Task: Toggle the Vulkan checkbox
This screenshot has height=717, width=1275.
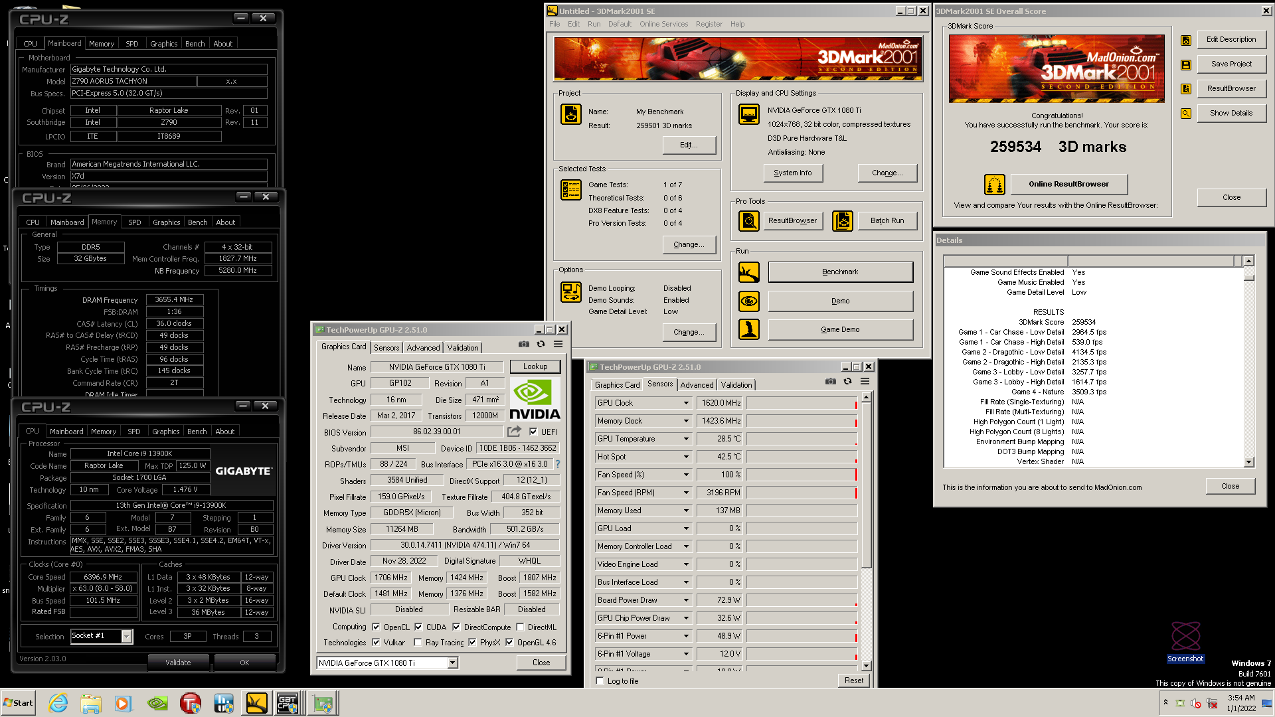Action: point(376,642)
